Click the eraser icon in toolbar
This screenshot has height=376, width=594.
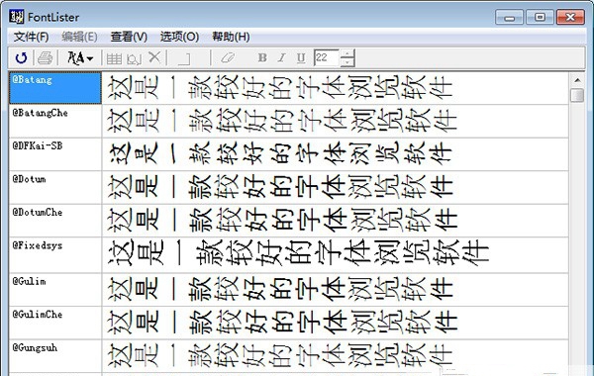pyautogui.click(x=228, y=58)
